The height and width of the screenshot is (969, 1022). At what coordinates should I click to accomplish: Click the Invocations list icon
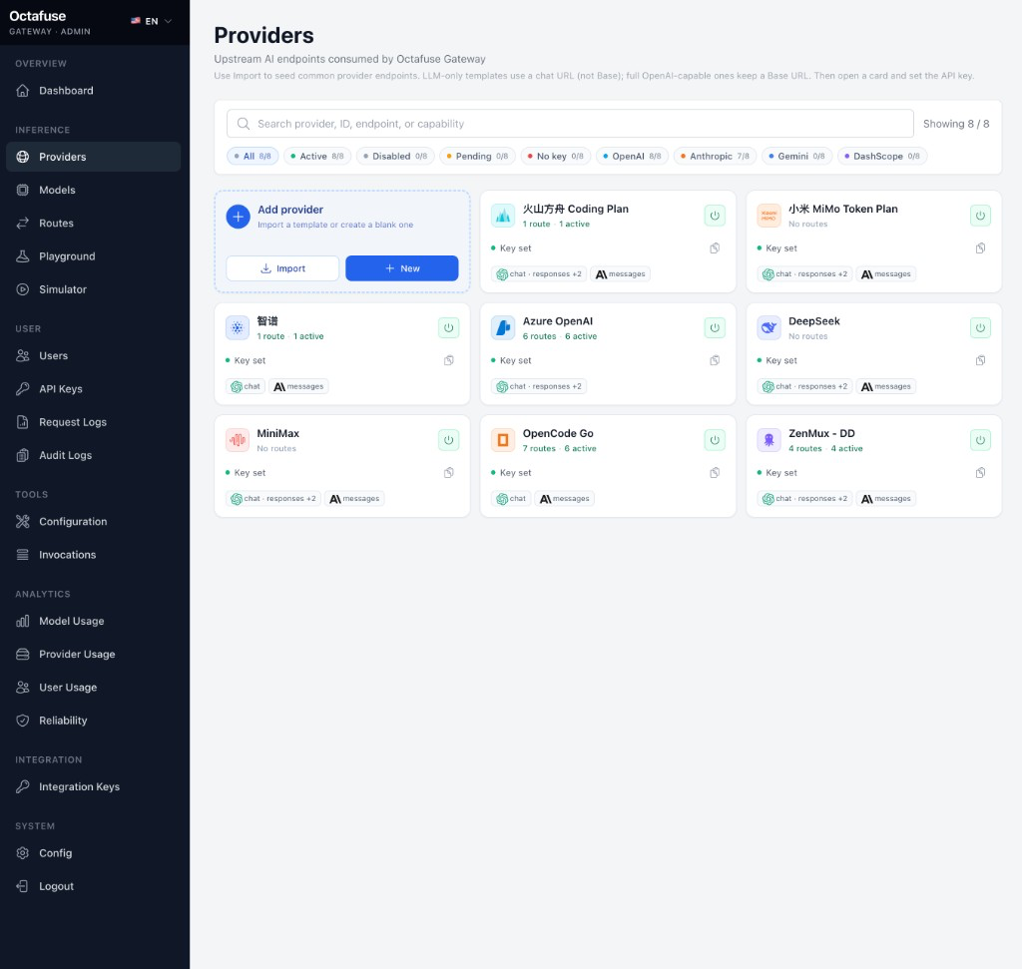coord(23,555)
